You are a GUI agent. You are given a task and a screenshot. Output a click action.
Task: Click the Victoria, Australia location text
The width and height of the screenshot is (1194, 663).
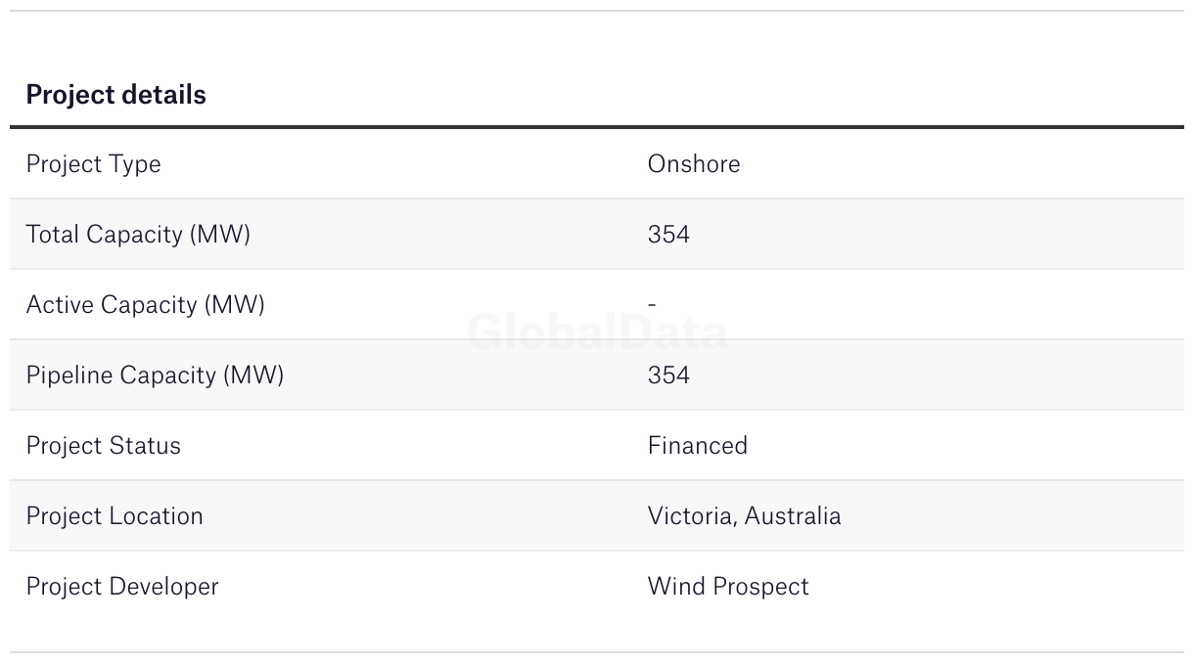pyautogui.click(x=744, y=516)
